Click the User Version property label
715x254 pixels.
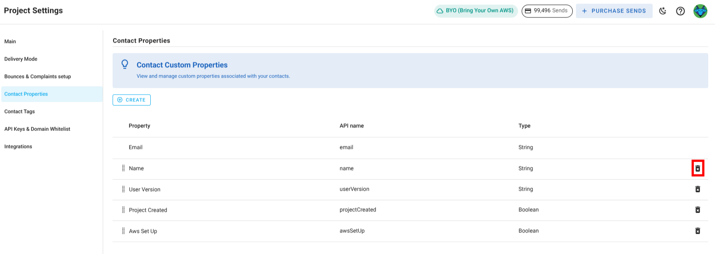144,189
